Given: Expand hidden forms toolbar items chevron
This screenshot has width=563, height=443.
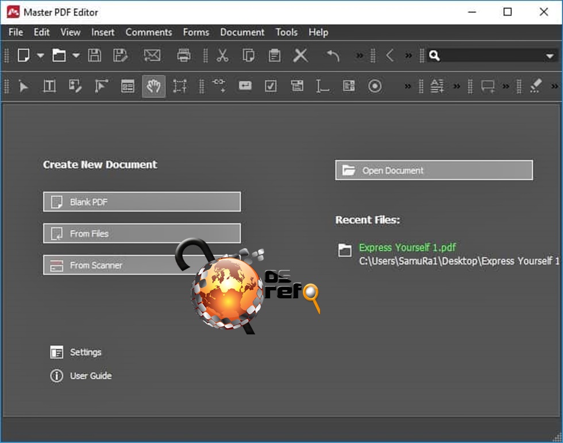Looking at the screenshot, I should click(x=407, y=87).
